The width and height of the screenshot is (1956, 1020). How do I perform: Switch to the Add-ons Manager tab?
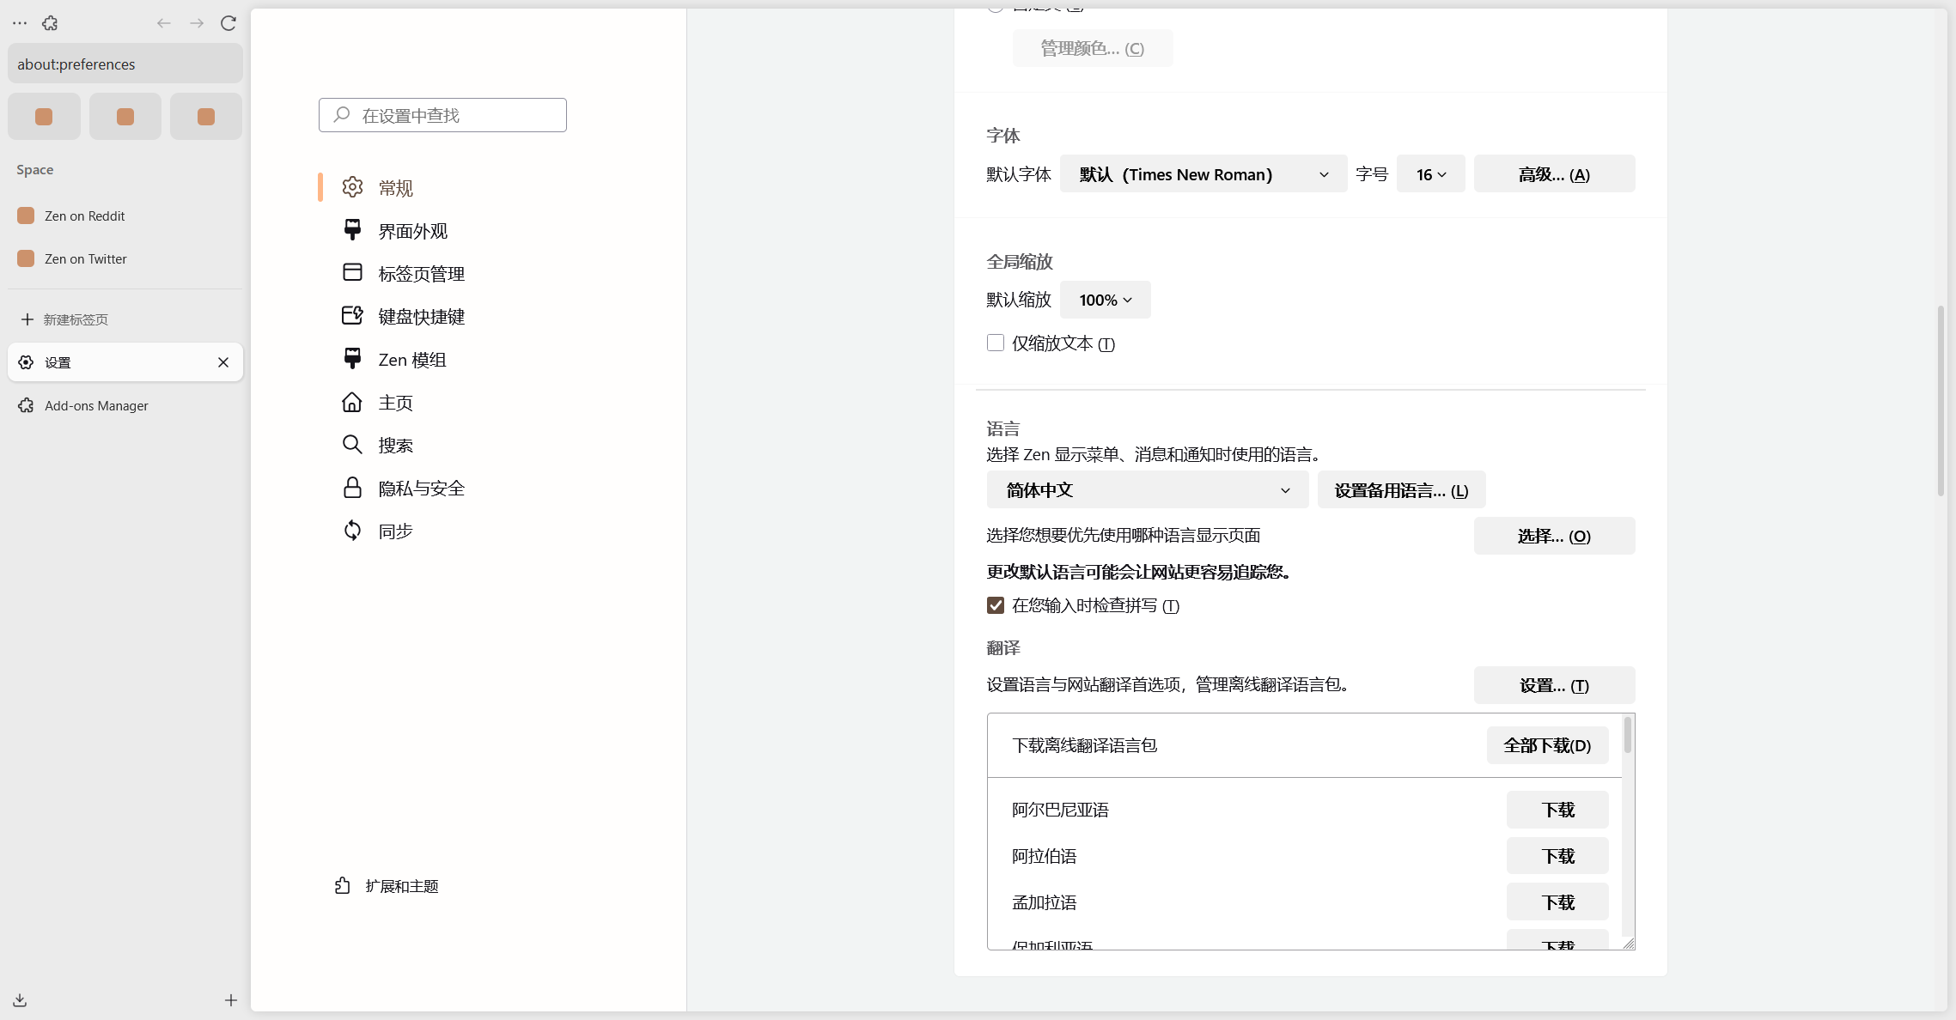125,405
